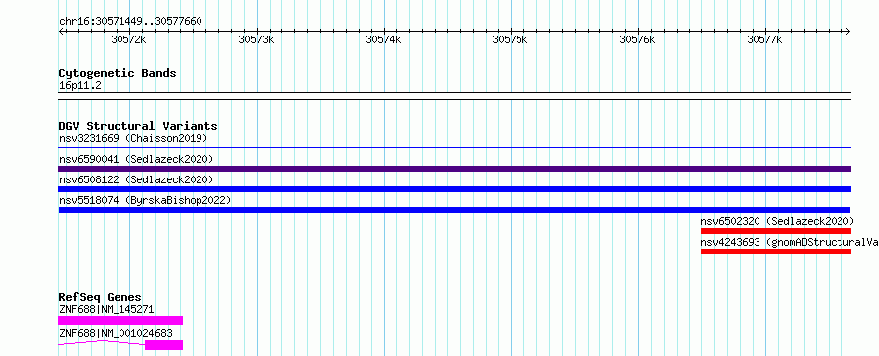Click the black cytogenetic band 16p11.2 bar

(x=454, y=96)
